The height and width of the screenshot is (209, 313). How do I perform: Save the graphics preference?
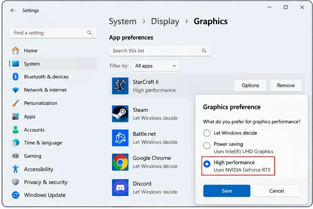pyautogui.click(x=227, y=191)
